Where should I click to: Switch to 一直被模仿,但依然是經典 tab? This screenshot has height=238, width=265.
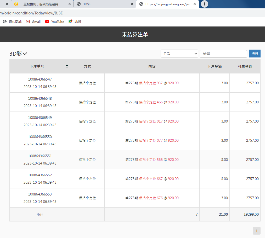pos(42,4)
